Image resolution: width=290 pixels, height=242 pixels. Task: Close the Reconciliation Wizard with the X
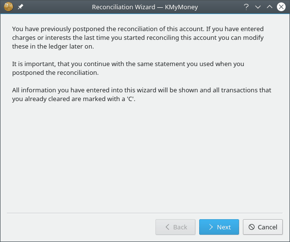[281, 7]
